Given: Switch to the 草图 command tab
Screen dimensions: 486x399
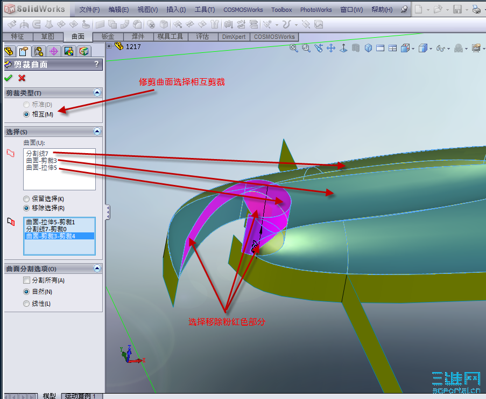Looking at the screenshot, I should point(48,37).
